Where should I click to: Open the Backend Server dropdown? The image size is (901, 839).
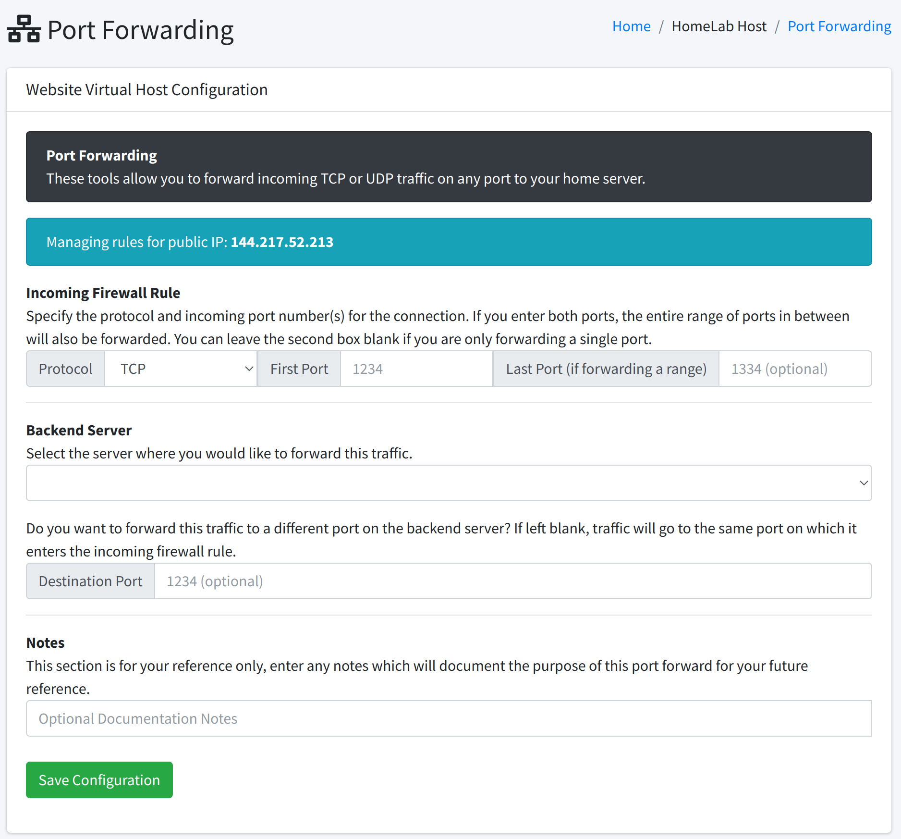[x=449, y=482]
